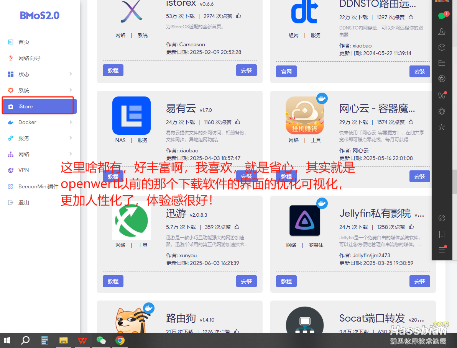Like 网心云 with thumbs-up icon

(x=411, y=122)
